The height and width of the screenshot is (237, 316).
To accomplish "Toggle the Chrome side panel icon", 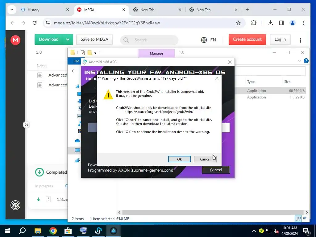I will tap(281, 23).
